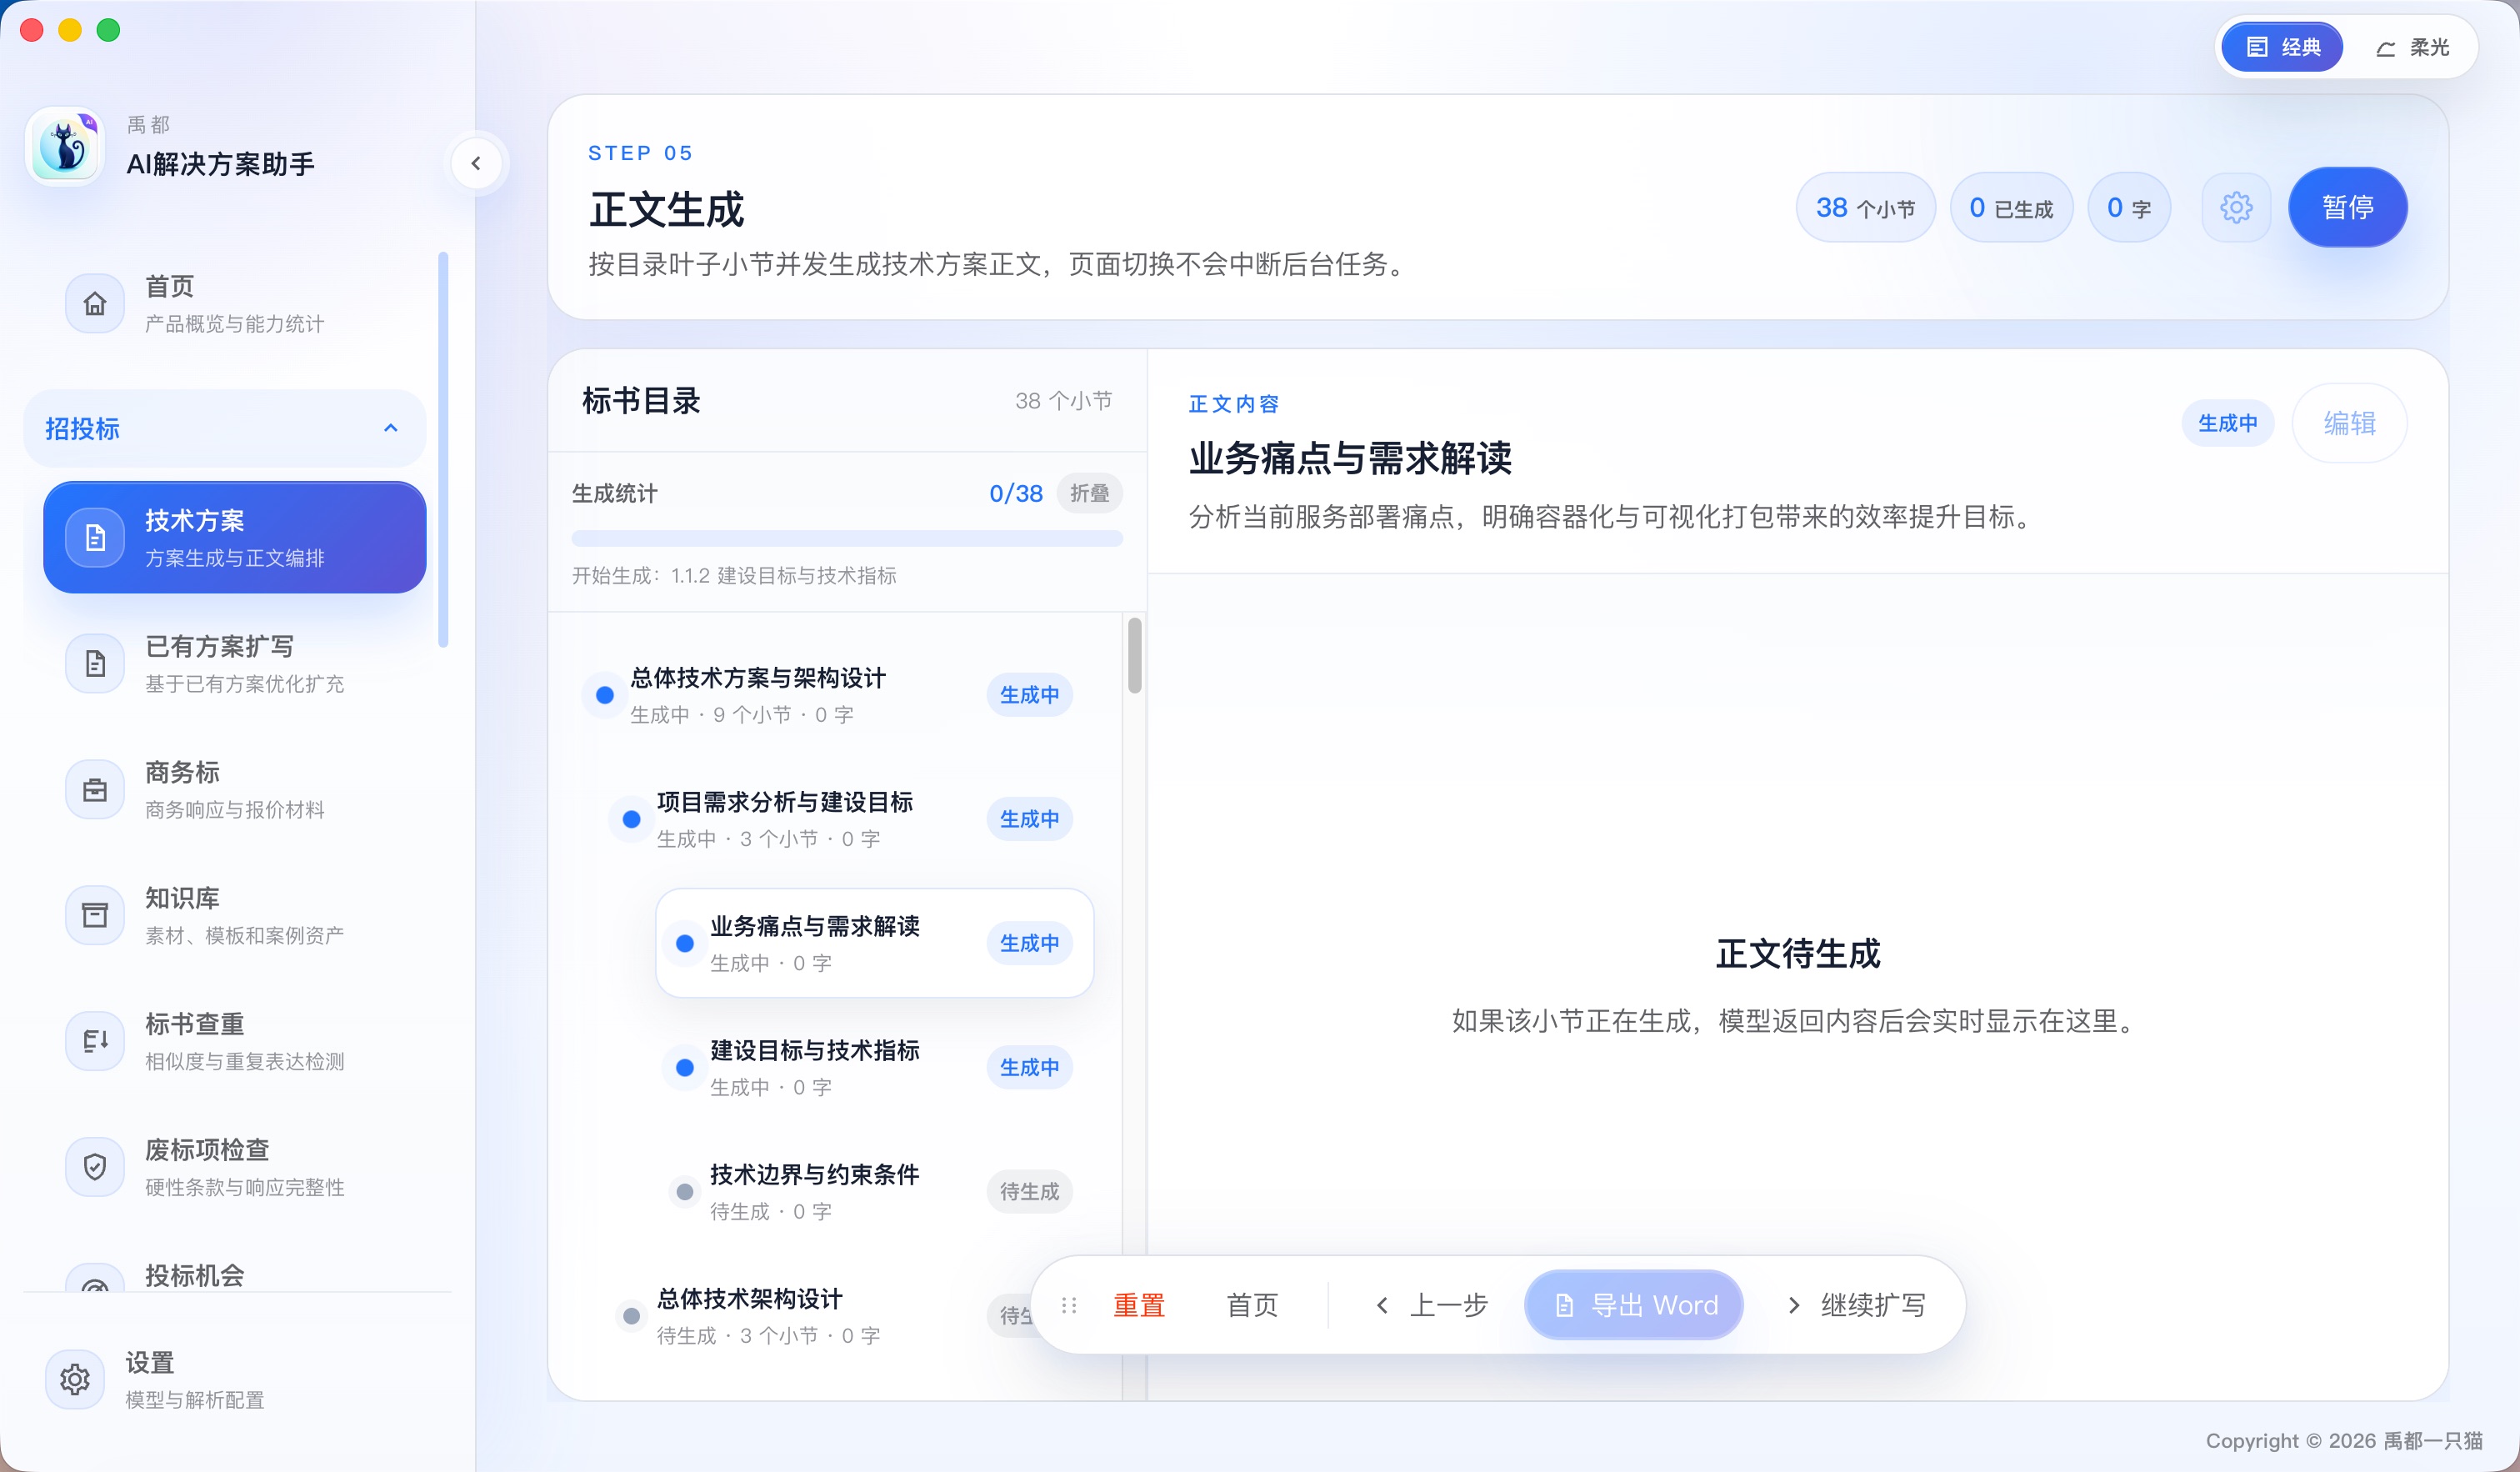Viewport: 2520px width, 1472px height.
Task: Collapse the 招投标 menu group
Action: pyautogui.click(x=225, y=428)
